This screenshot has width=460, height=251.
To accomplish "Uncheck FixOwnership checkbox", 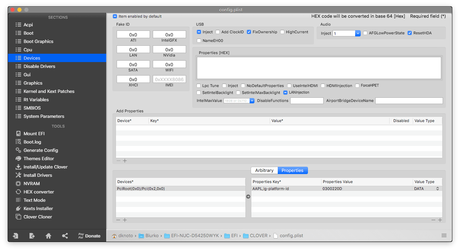I will (249, 32).
